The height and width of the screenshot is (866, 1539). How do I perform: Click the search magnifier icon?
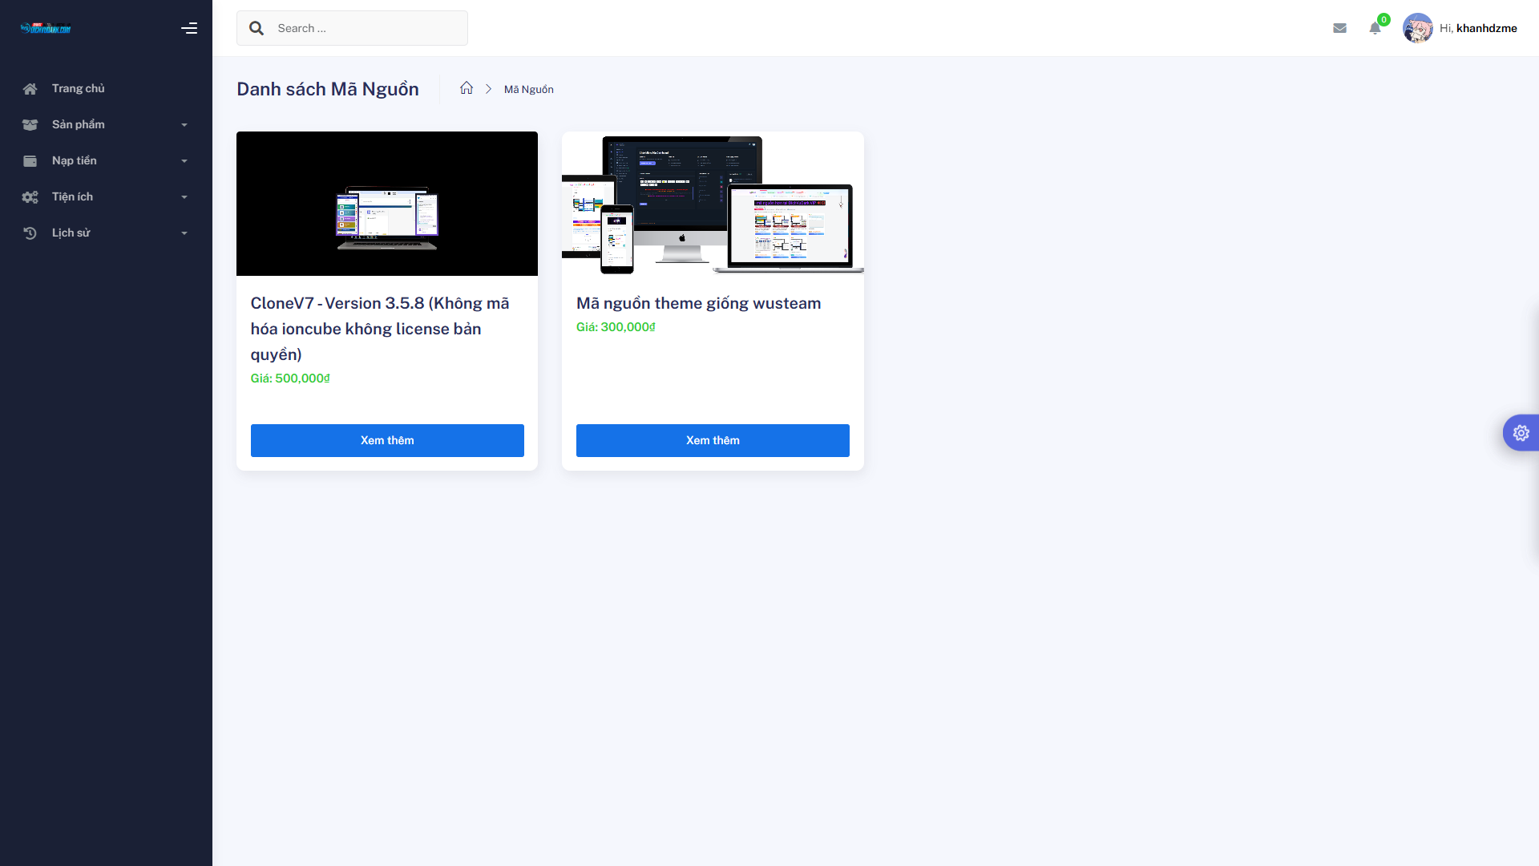tap(256, 28)
